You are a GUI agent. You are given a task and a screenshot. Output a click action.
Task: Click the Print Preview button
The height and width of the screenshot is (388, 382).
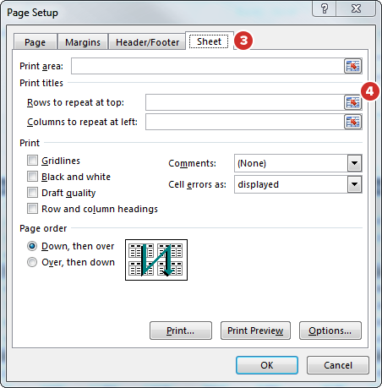(255, 331)
